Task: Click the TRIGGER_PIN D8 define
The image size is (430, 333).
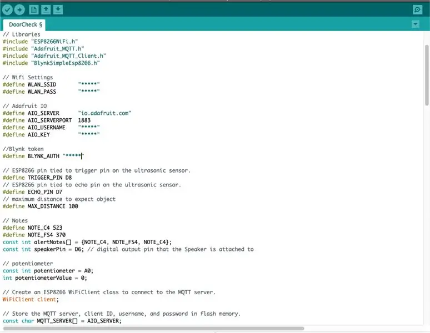Action: click(37, 178)
